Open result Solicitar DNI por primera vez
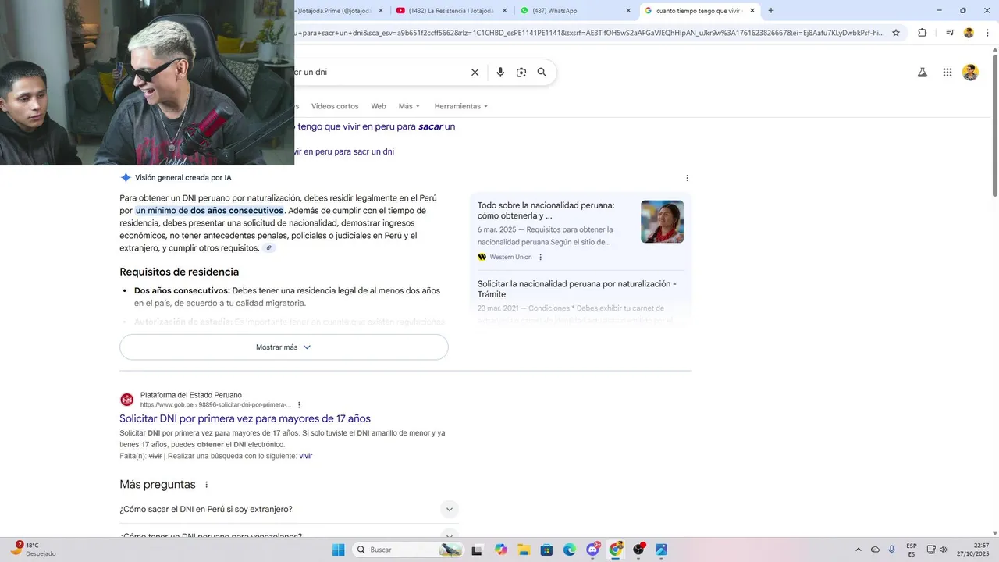The width and height of the screenshot is (999, 562). [245, 419]
